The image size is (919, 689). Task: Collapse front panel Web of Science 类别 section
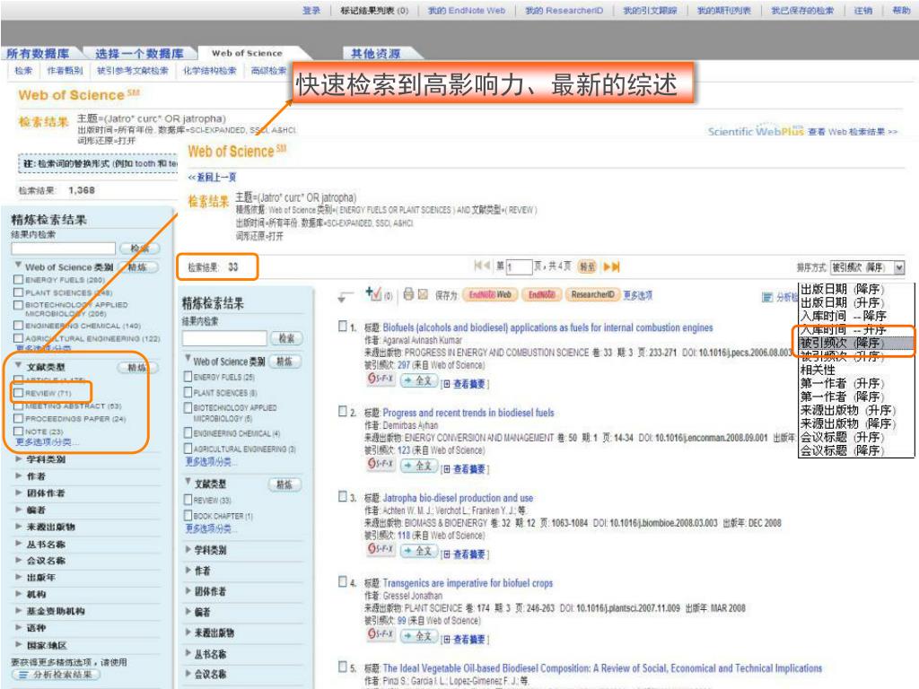point(188,358)
